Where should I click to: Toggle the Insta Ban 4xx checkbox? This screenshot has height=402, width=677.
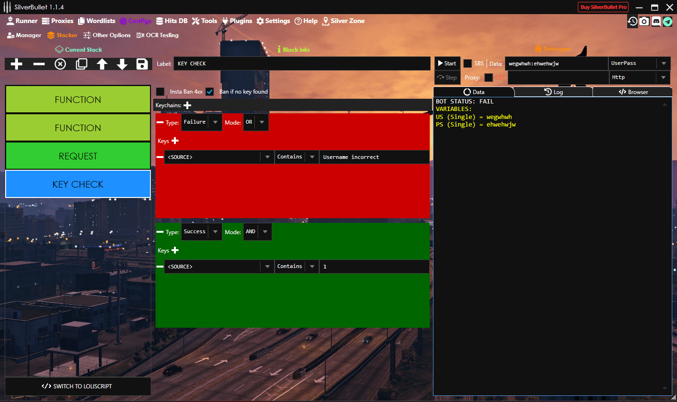[x=160, y=92]
